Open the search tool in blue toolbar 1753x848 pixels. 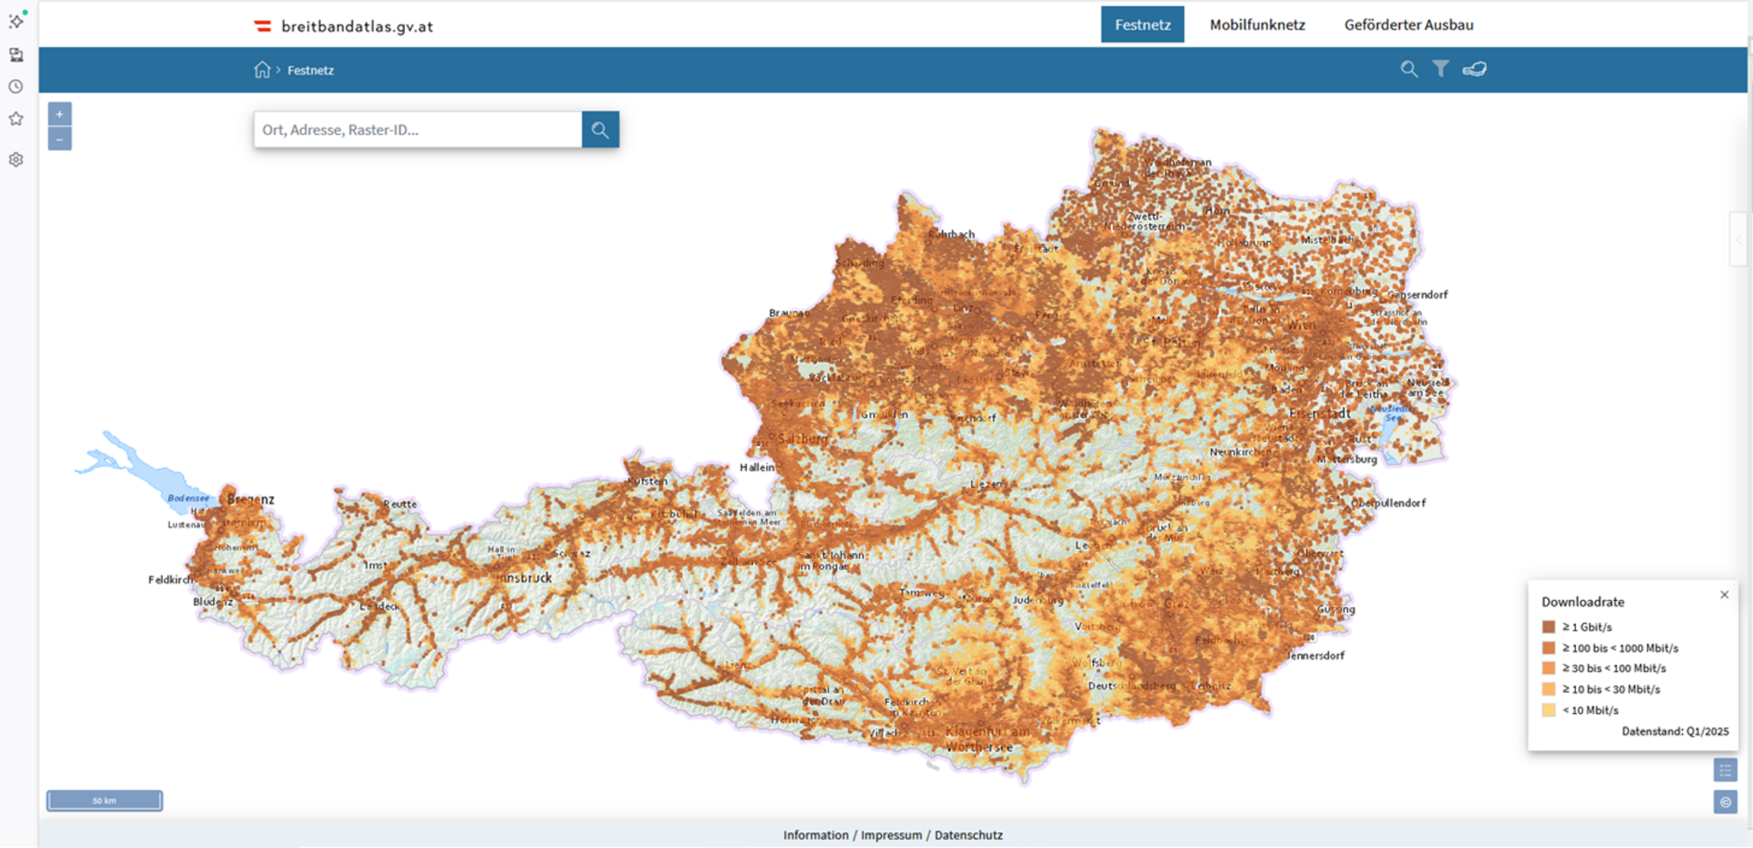click(1409, 69)
